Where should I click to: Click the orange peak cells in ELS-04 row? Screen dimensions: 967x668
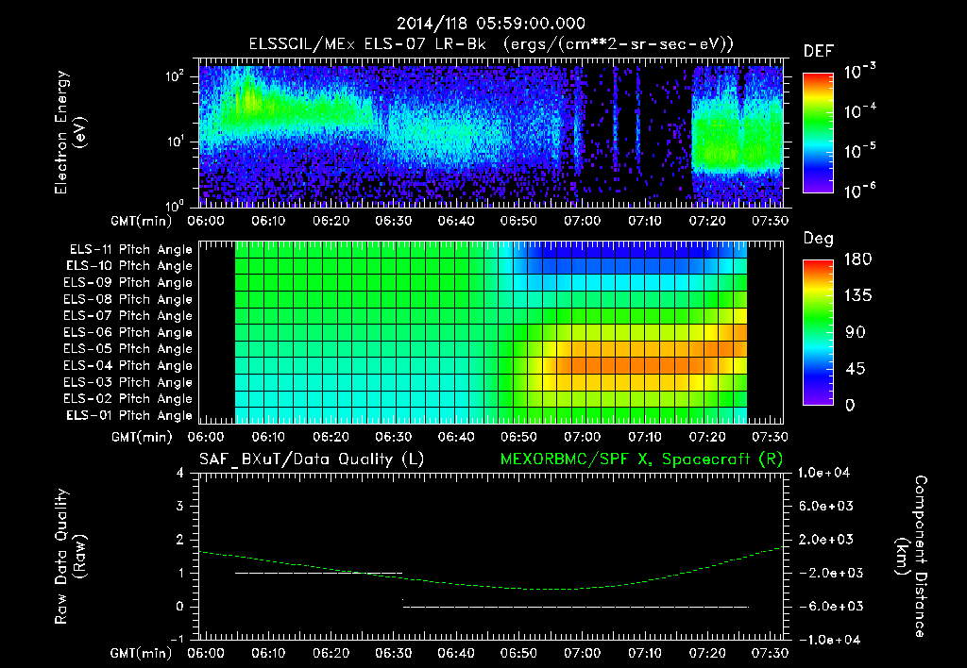(632, 365)
